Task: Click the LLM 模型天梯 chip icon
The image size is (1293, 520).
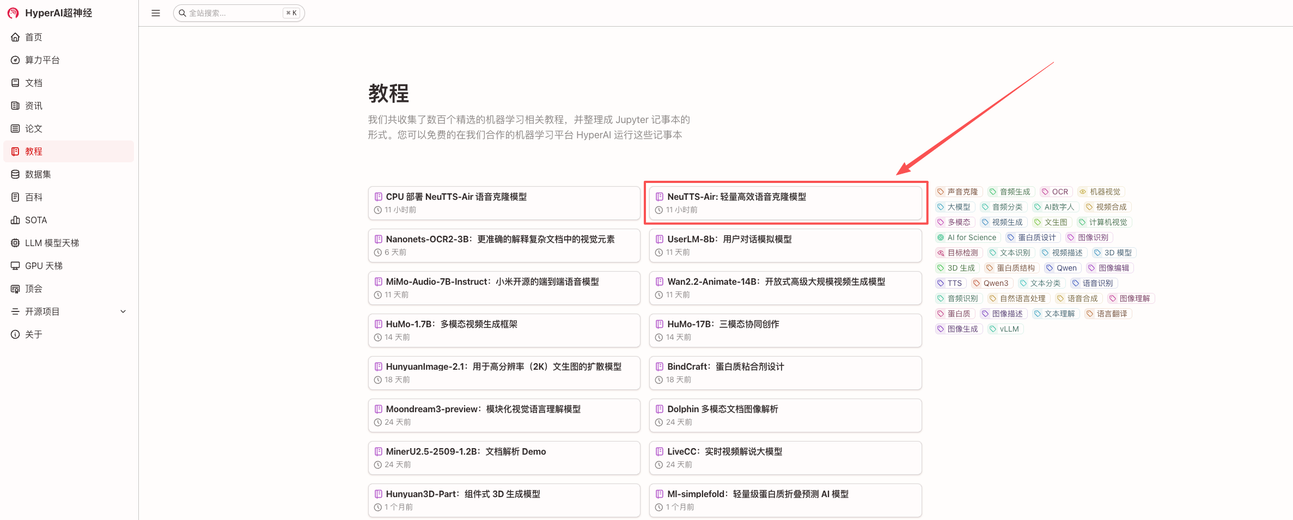Action: coord(15,243)
